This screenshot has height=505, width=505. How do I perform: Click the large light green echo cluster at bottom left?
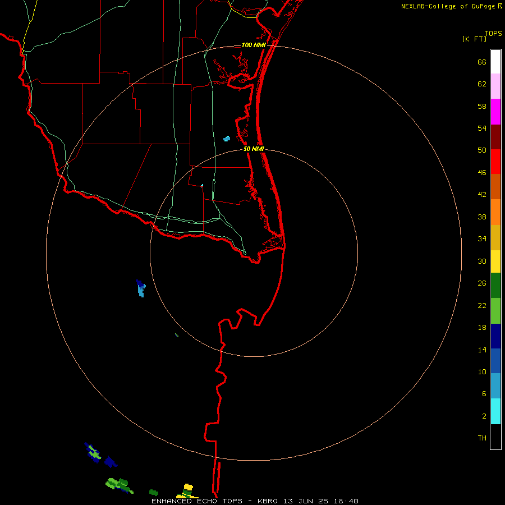tap(119, 485)
